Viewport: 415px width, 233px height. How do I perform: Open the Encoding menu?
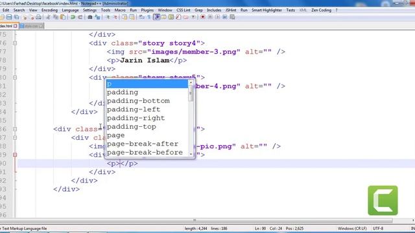click(49, 10)
